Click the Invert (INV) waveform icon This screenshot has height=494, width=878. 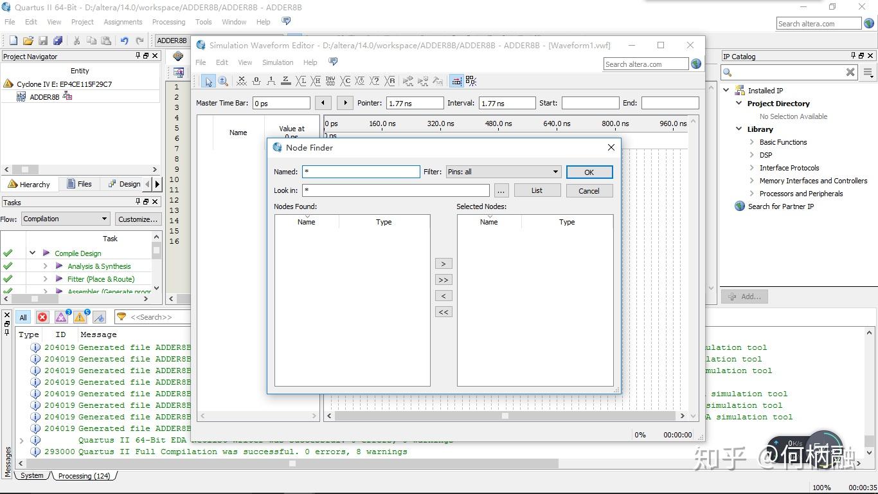330,81
